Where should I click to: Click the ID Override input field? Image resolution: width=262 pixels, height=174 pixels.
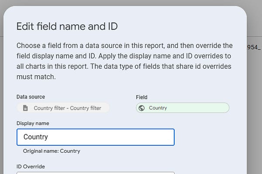pos(96,173)
